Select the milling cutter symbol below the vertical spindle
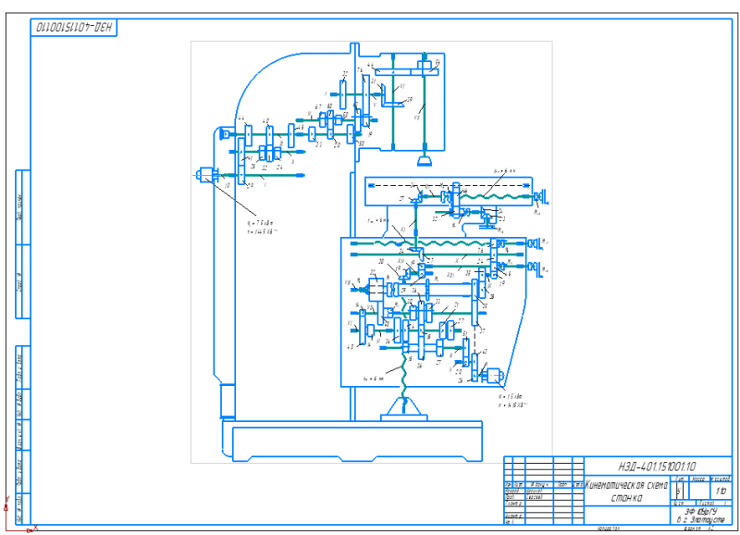The height and width of the screenshot is (535, 740). click(x=425, y=161)
